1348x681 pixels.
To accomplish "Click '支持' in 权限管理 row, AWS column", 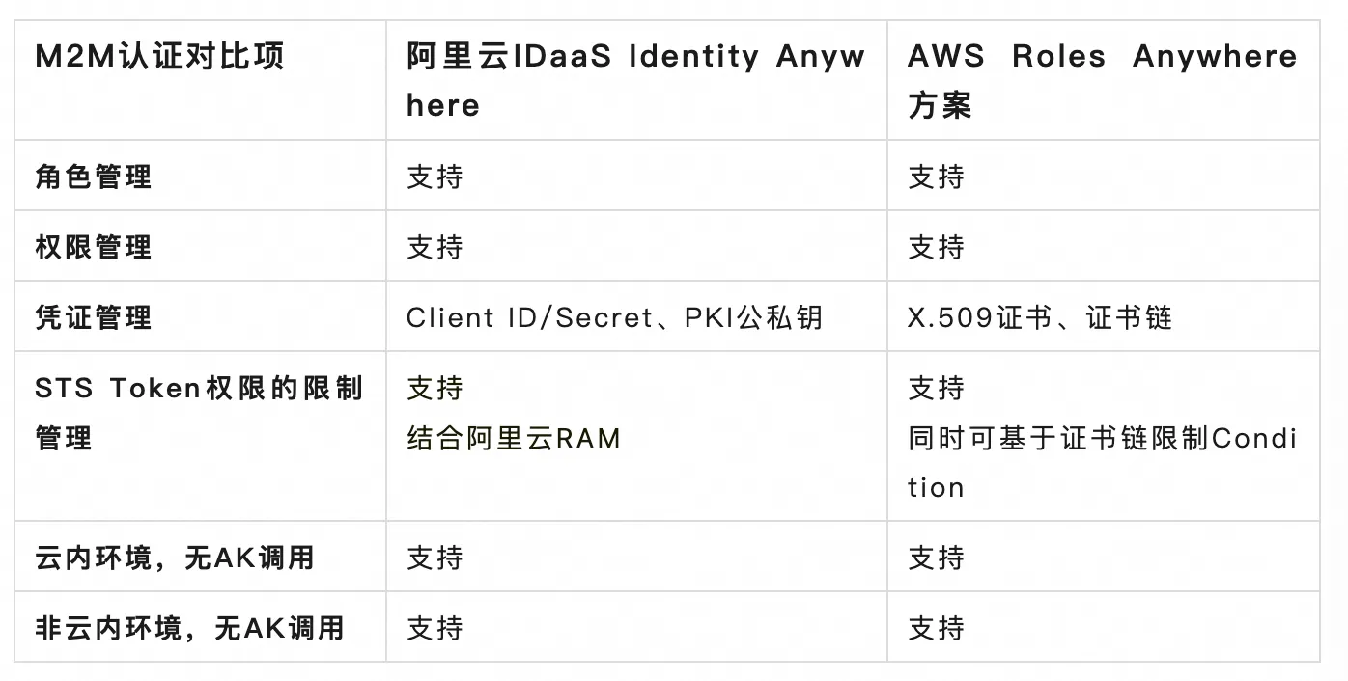I will click(936, 247).
